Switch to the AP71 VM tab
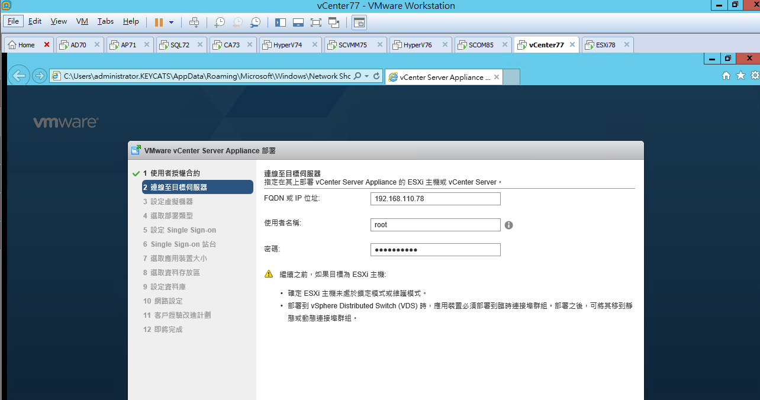Viewport: 760px width, 400px height. click(x=128, y=45)
